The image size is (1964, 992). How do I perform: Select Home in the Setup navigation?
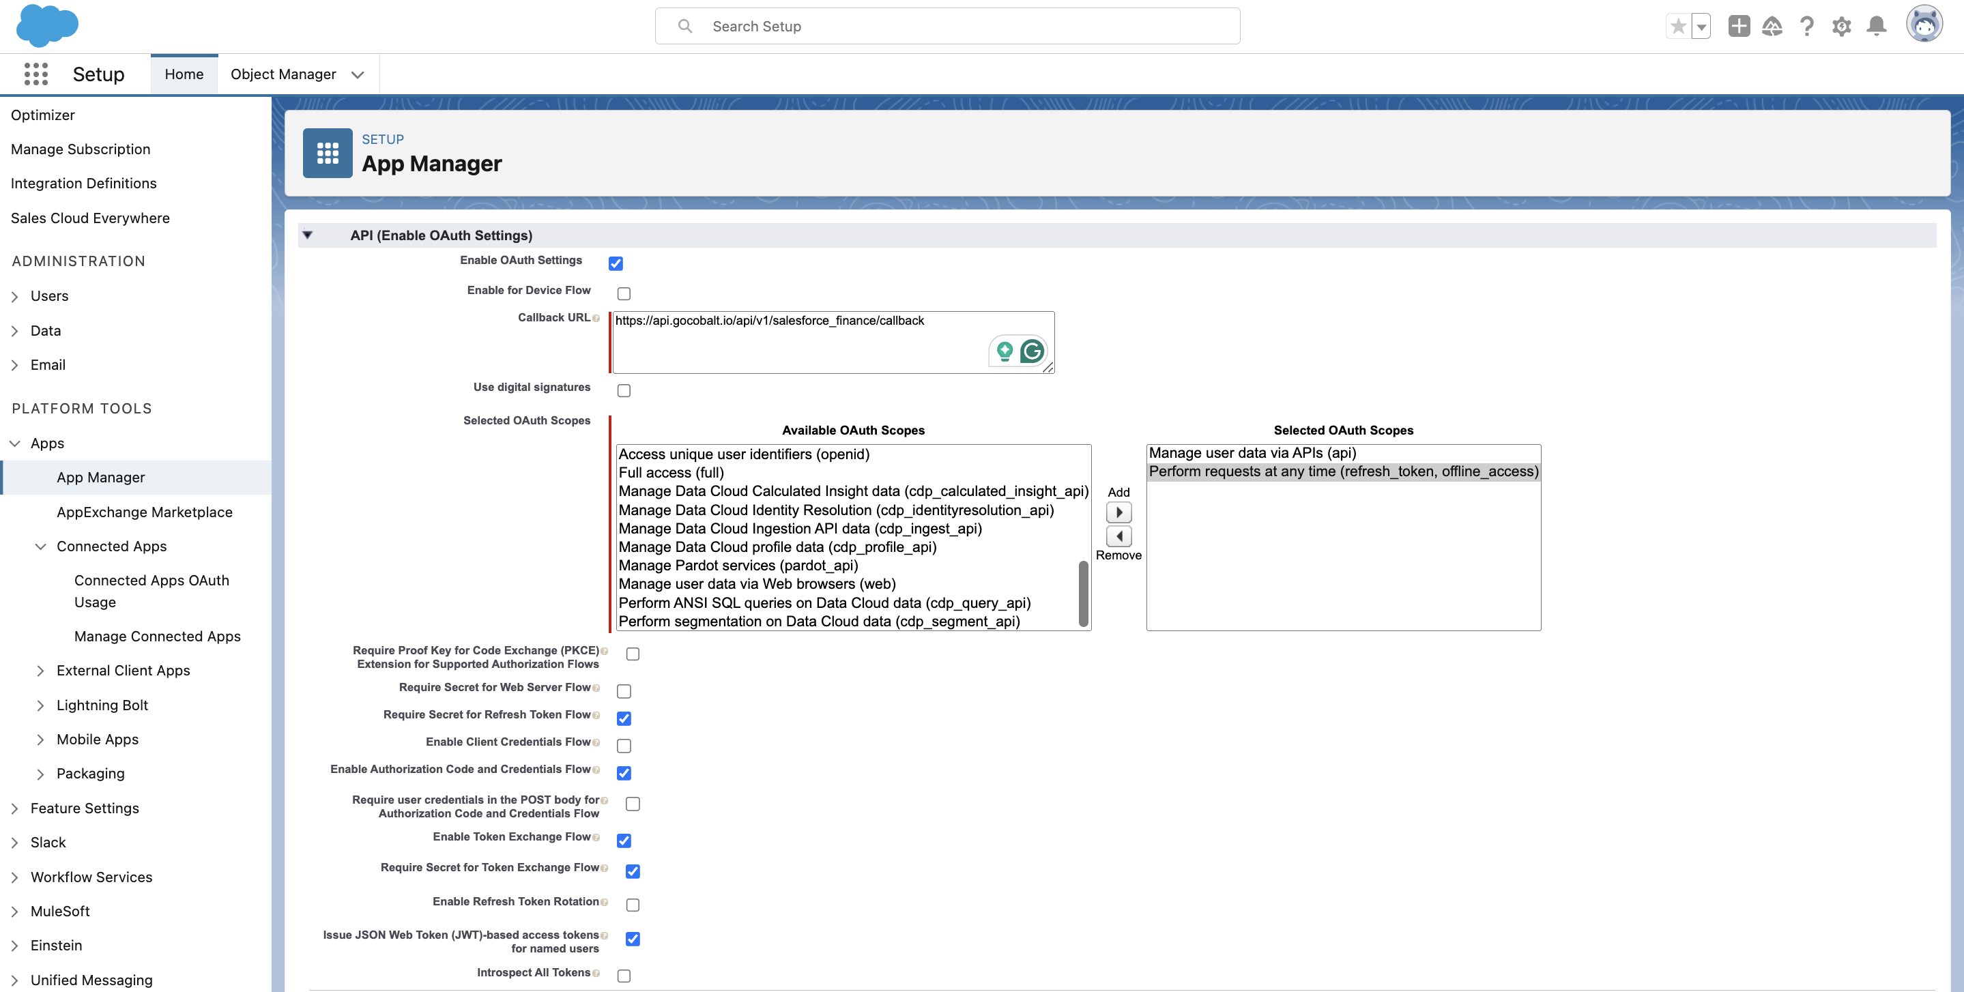click(x=184, y=73)
